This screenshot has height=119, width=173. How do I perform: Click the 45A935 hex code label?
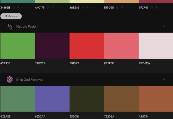tap(5, 63)
